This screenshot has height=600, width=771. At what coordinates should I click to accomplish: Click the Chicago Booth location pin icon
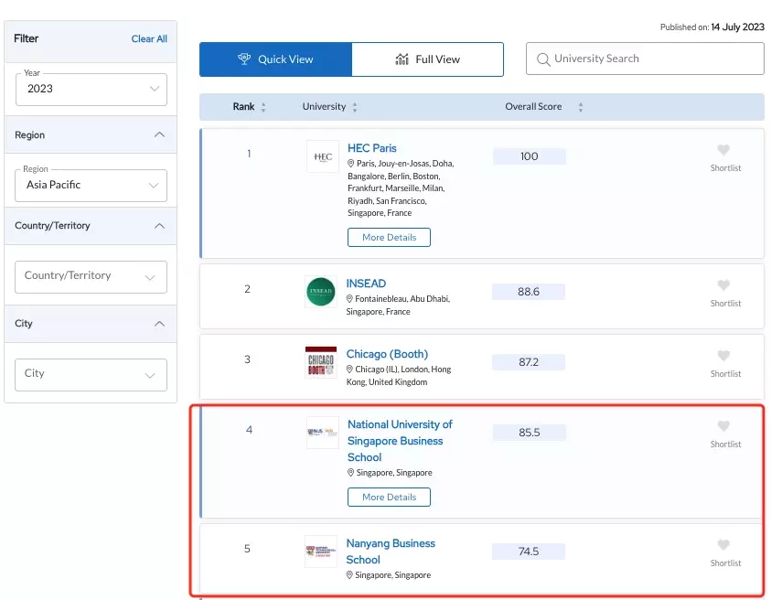coord(349,369)
